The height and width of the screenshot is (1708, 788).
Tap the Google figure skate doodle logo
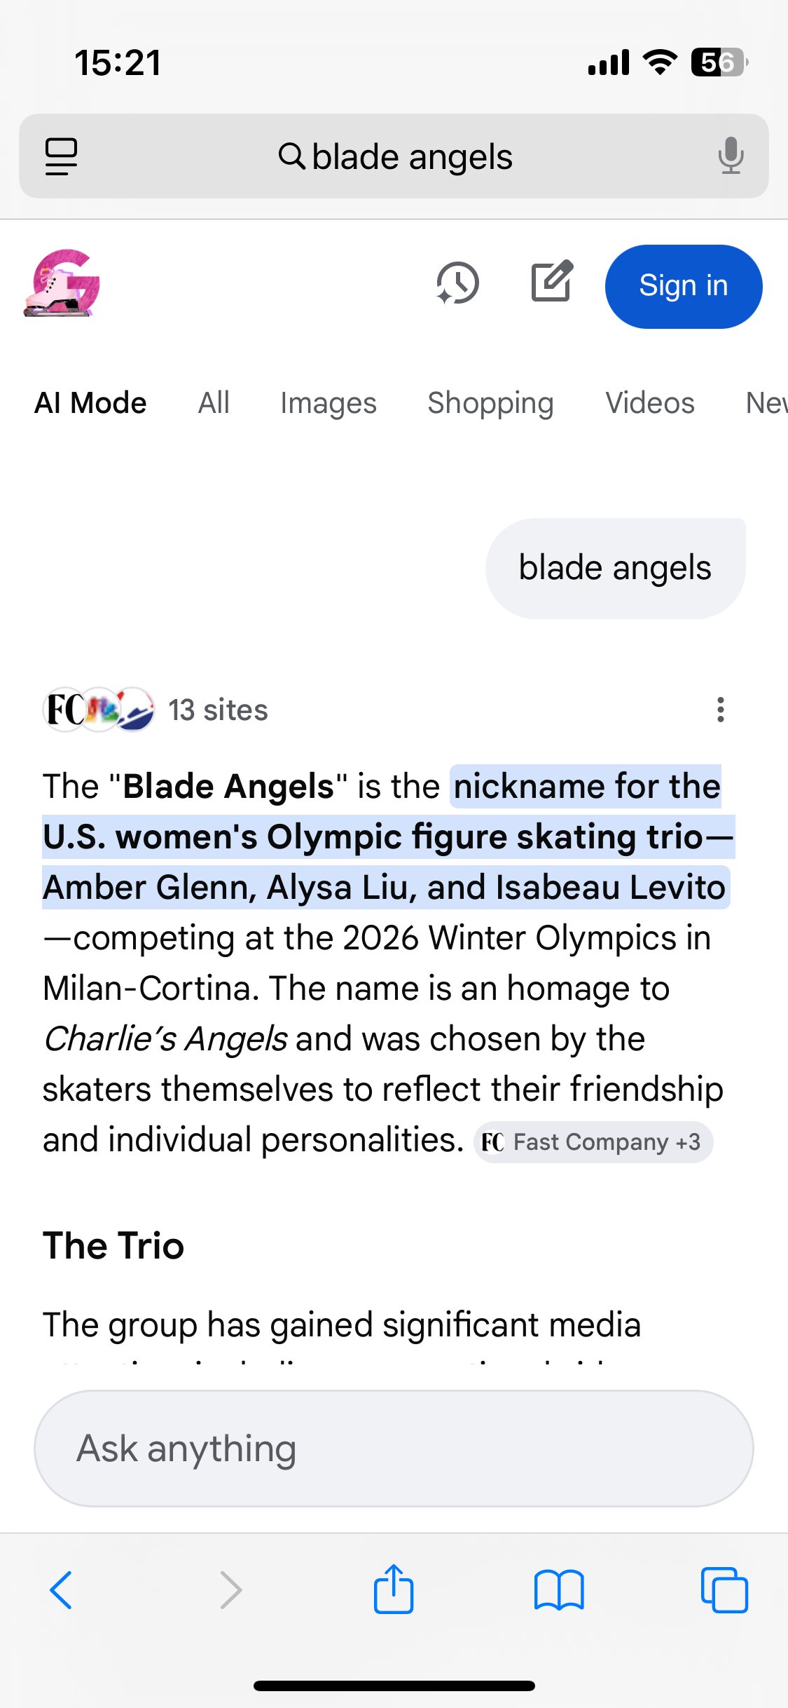pos(62,284)
